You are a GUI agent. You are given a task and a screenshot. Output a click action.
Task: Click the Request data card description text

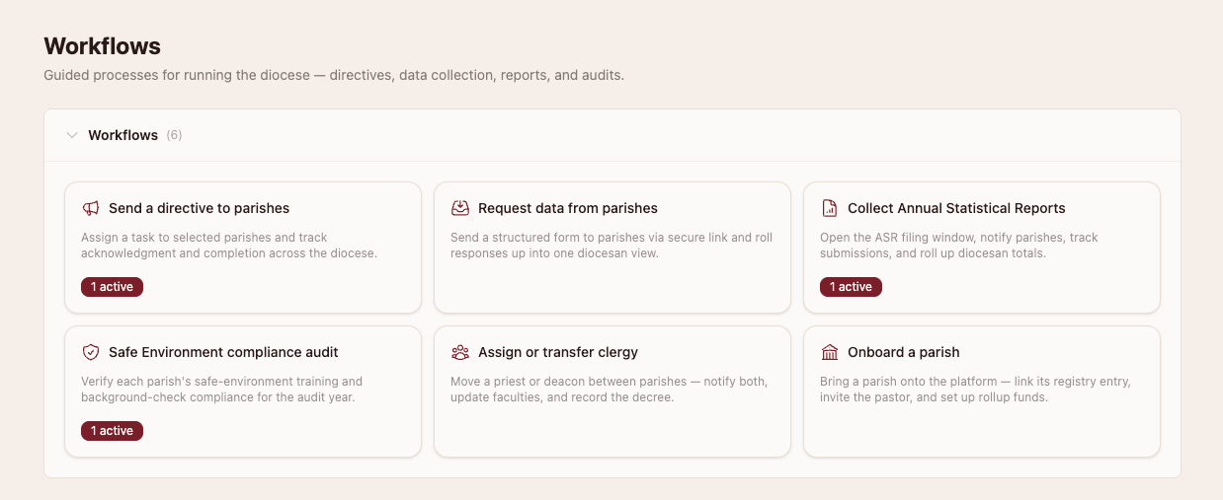[x=611, y=246]
